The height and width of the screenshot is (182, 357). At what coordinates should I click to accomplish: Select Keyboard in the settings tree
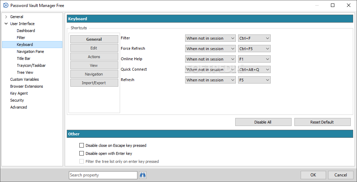point(25,45)
